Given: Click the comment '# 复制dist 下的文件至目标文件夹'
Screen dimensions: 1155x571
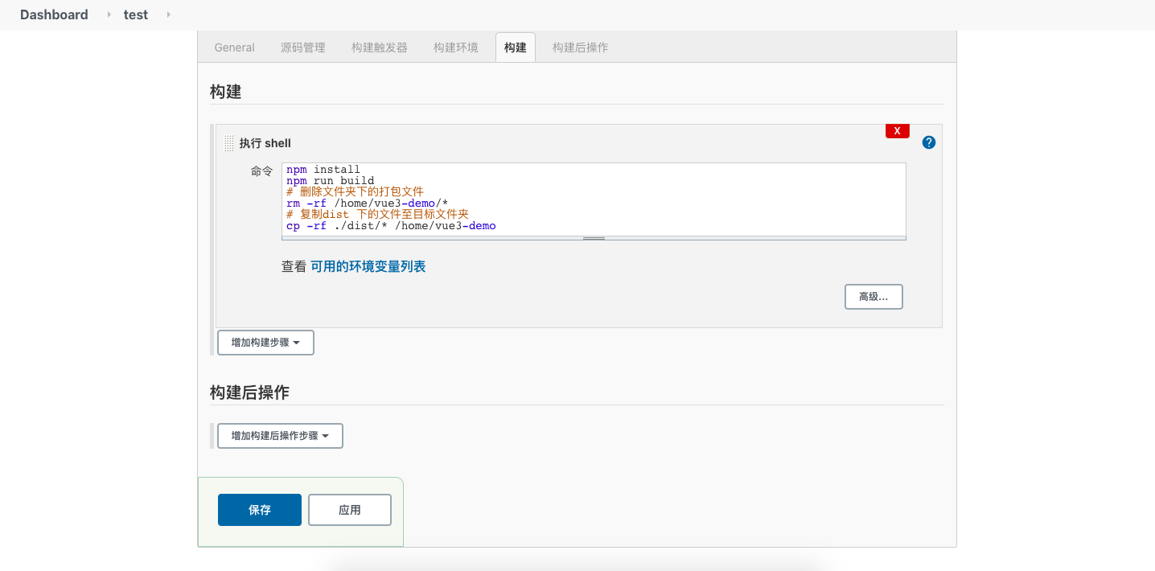Looking at the screenshot, I should 377,215.
